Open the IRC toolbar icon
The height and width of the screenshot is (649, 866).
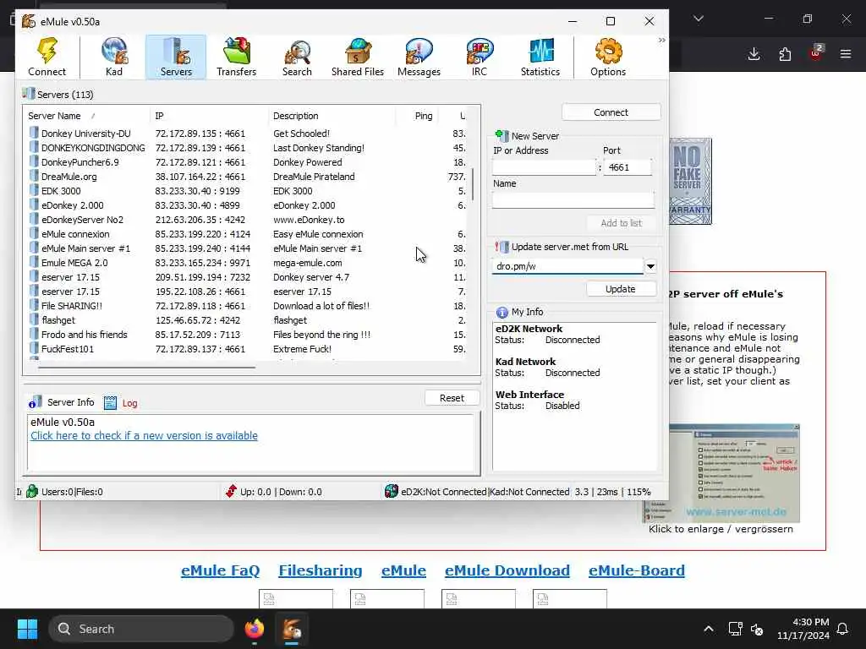tap(480, 57)
